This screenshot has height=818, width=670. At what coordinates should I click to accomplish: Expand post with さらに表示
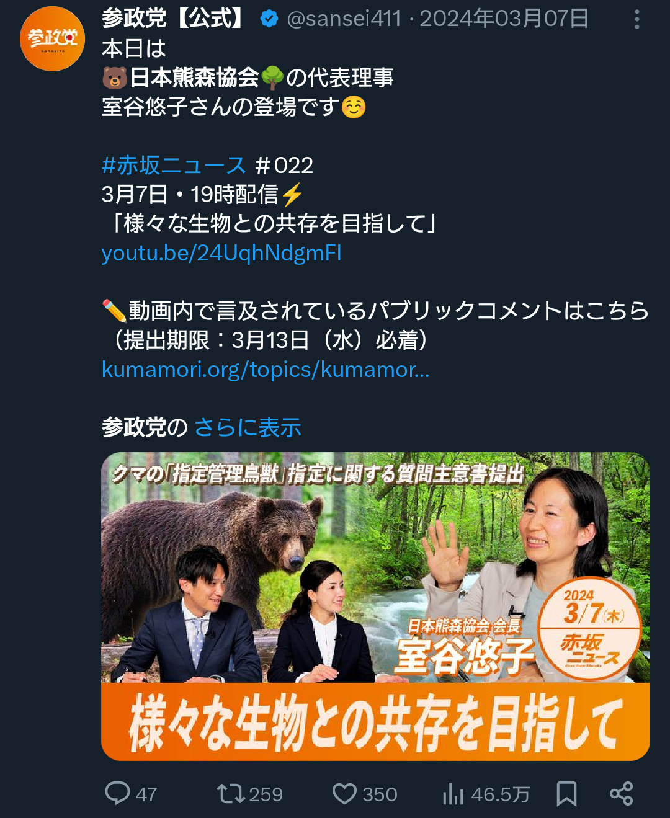248,427
